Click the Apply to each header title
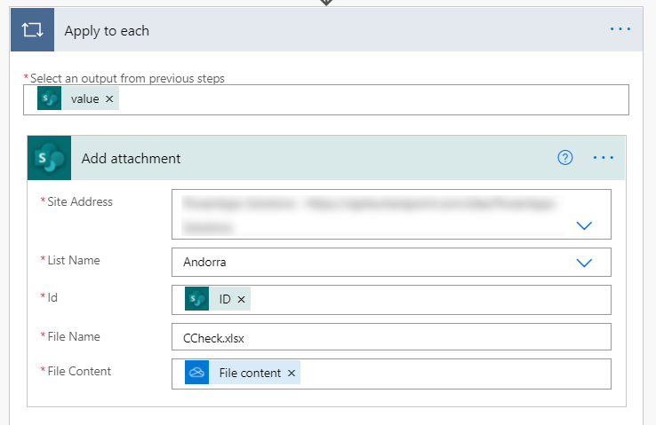Viewport: 656px width, 425px height. point(107,31)
